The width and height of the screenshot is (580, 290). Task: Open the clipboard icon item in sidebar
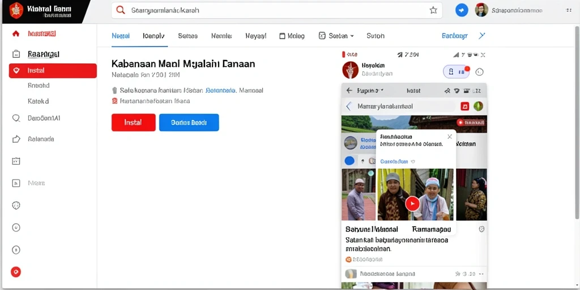click(16, 54)
